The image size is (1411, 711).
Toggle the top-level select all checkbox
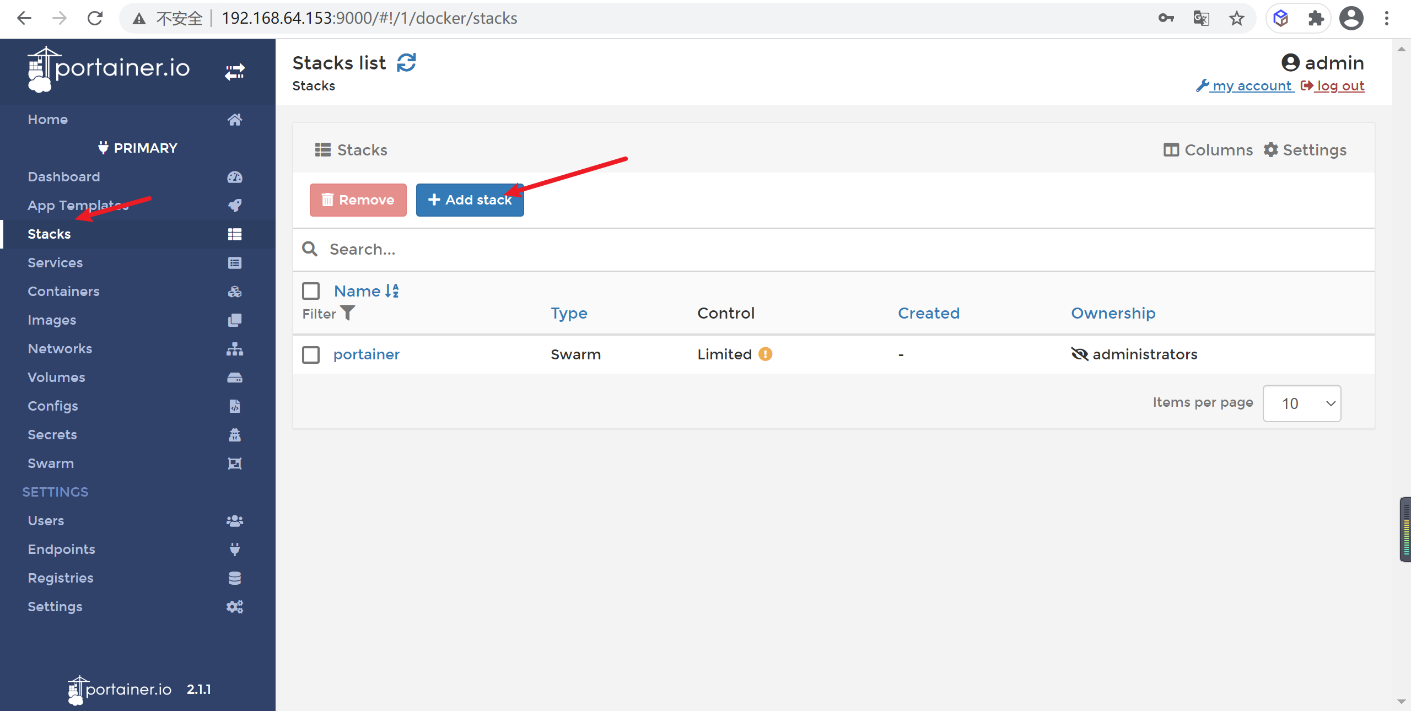click(x=311, y=291)
